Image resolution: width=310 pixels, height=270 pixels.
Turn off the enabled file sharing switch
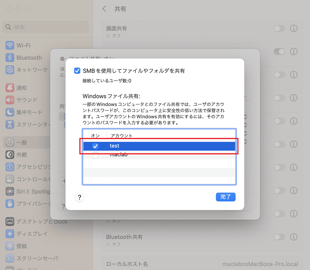tap(279, 51)
